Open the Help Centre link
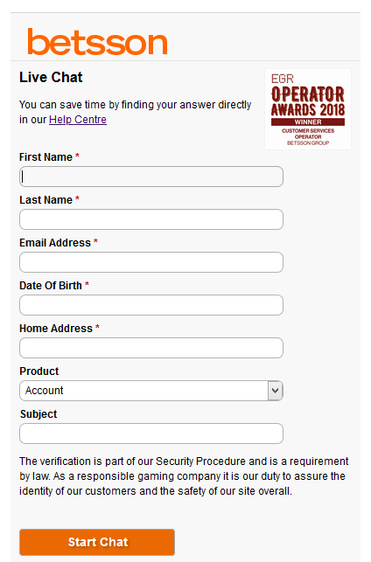Viewport: 371px width, 562px height. pyautogui.click(x=78, y=120)
